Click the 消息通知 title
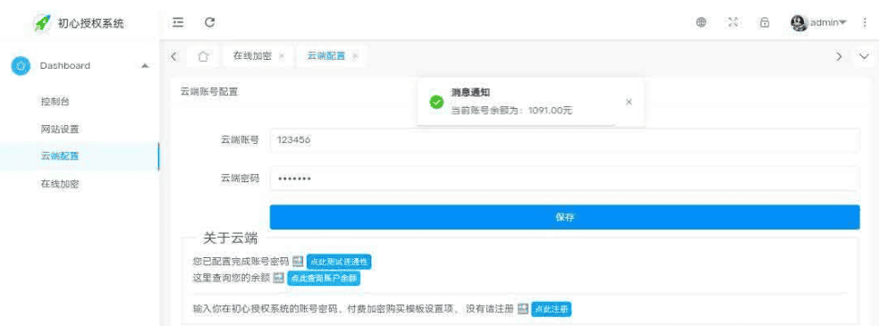Image resolution: width=879 pixels, height=326 pixels. pos(471,92)
